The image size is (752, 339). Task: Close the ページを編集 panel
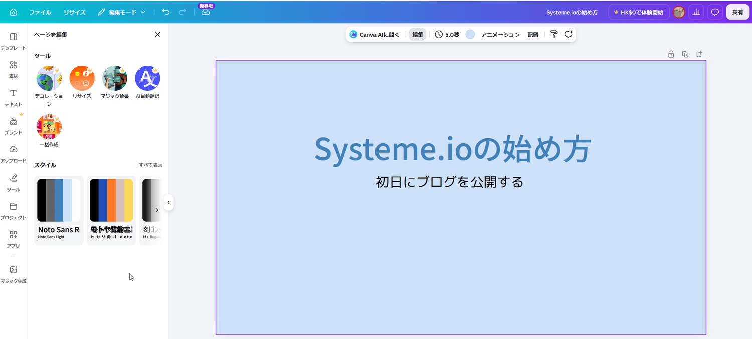(158, 35)
